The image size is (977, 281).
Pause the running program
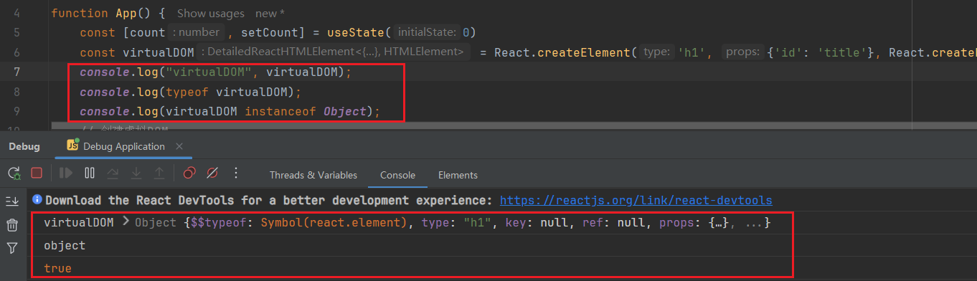[x=89, y=173]
